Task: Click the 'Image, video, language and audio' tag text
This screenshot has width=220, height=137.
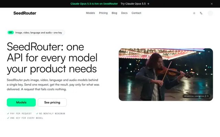Action: [x=38, y=33]
